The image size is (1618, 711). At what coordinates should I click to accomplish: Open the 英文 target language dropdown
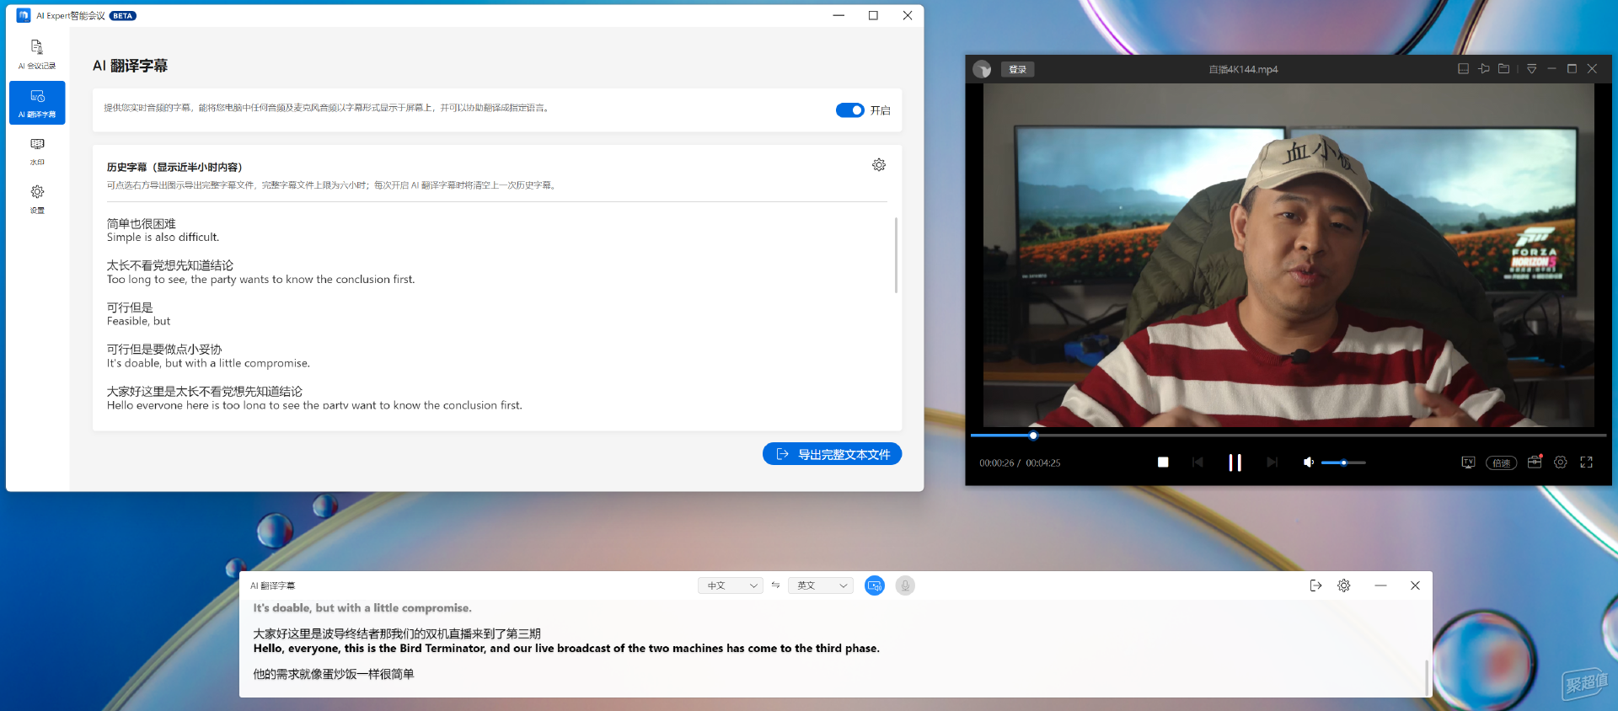(820, 585)
